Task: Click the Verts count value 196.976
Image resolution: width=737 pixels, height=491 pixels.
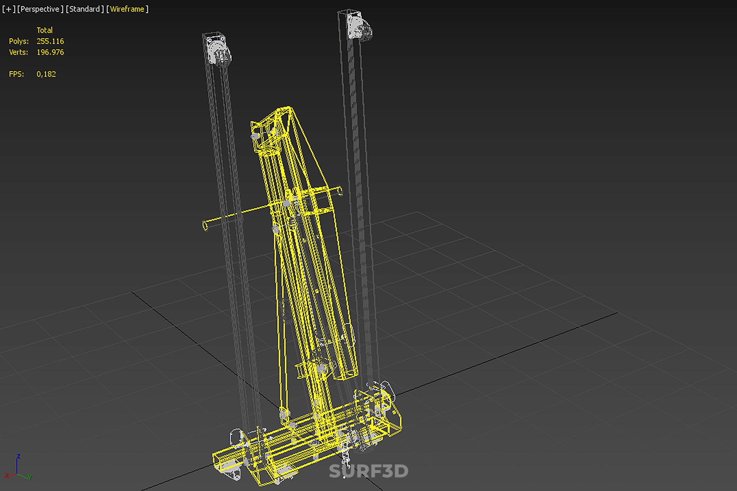Action: click(50, 52)
